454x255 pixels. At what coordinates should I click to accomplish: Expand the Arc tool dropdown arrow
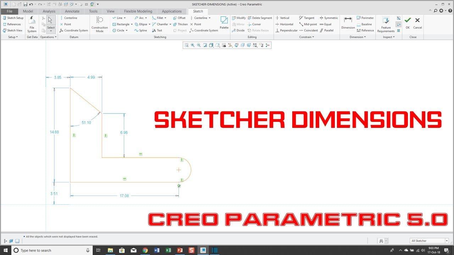point(146,18)
